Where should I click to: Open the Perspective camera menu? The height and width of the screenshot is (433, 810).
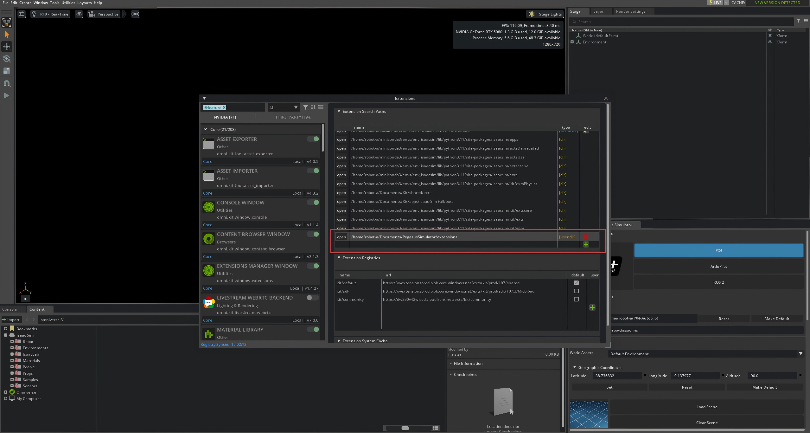(x=104, y=14)
